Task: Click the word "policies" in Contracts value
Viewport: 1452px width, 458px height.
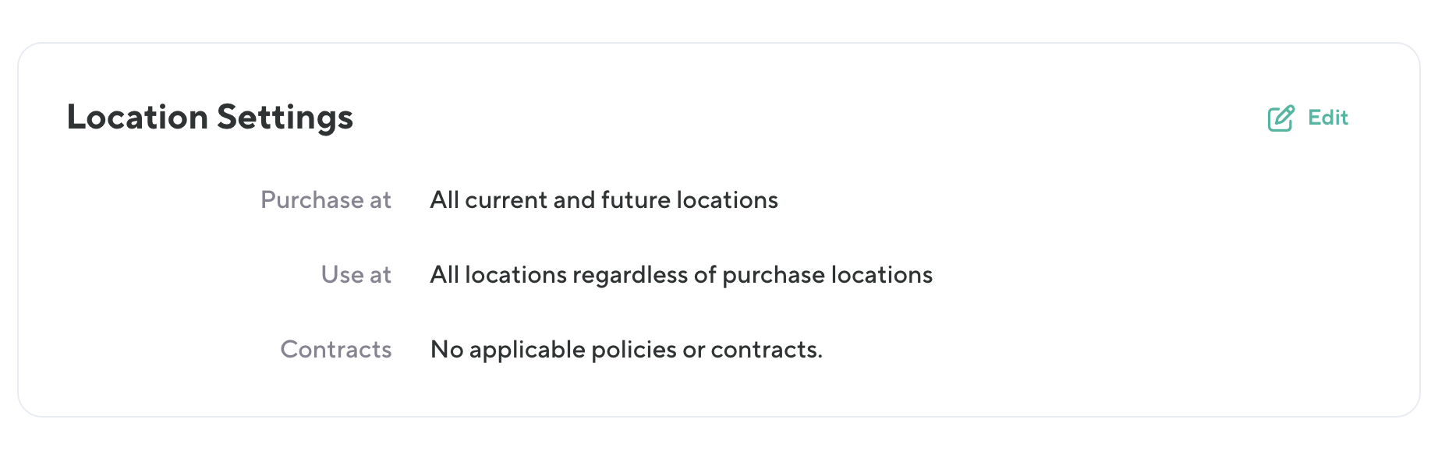Action: [x=633, y=350]
